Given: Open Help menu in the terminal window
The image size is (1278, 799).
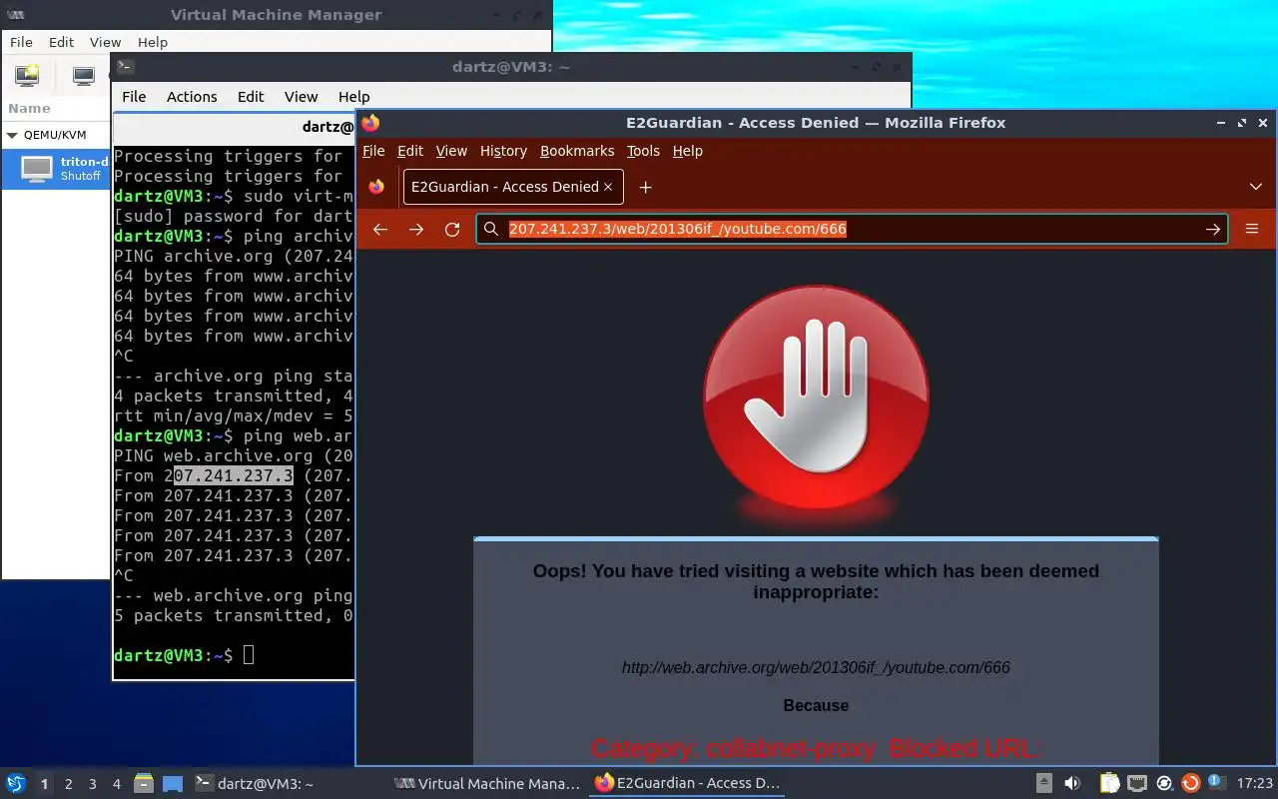Looking at the screenshot, I should (354, 97).
